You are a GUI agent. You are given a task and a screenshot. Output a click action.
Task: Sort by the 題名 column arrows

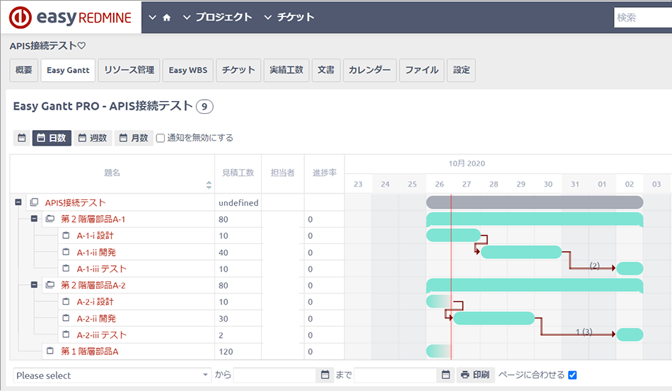pyautogui.click(x=209, y=185)
